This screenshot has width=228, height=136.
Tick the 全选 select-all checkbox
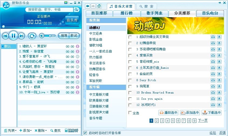tap(130, 113)
